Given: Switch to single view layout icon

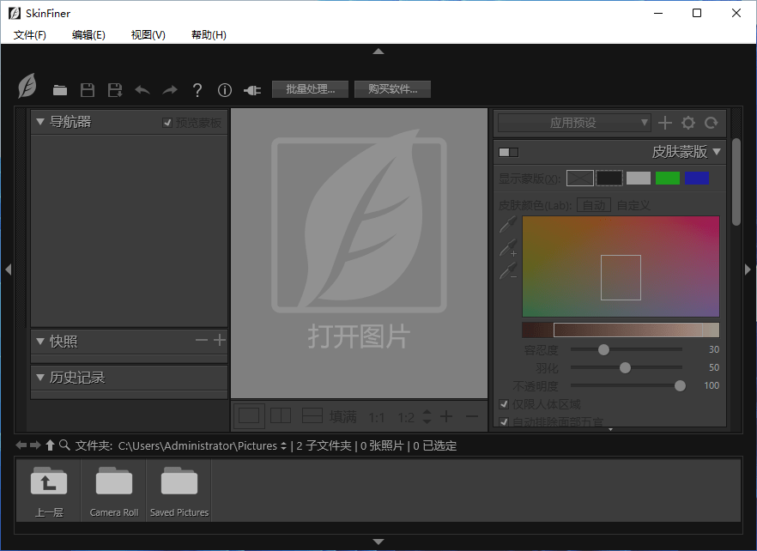Looking at the screenshot, I should click(x=249, y=415).
